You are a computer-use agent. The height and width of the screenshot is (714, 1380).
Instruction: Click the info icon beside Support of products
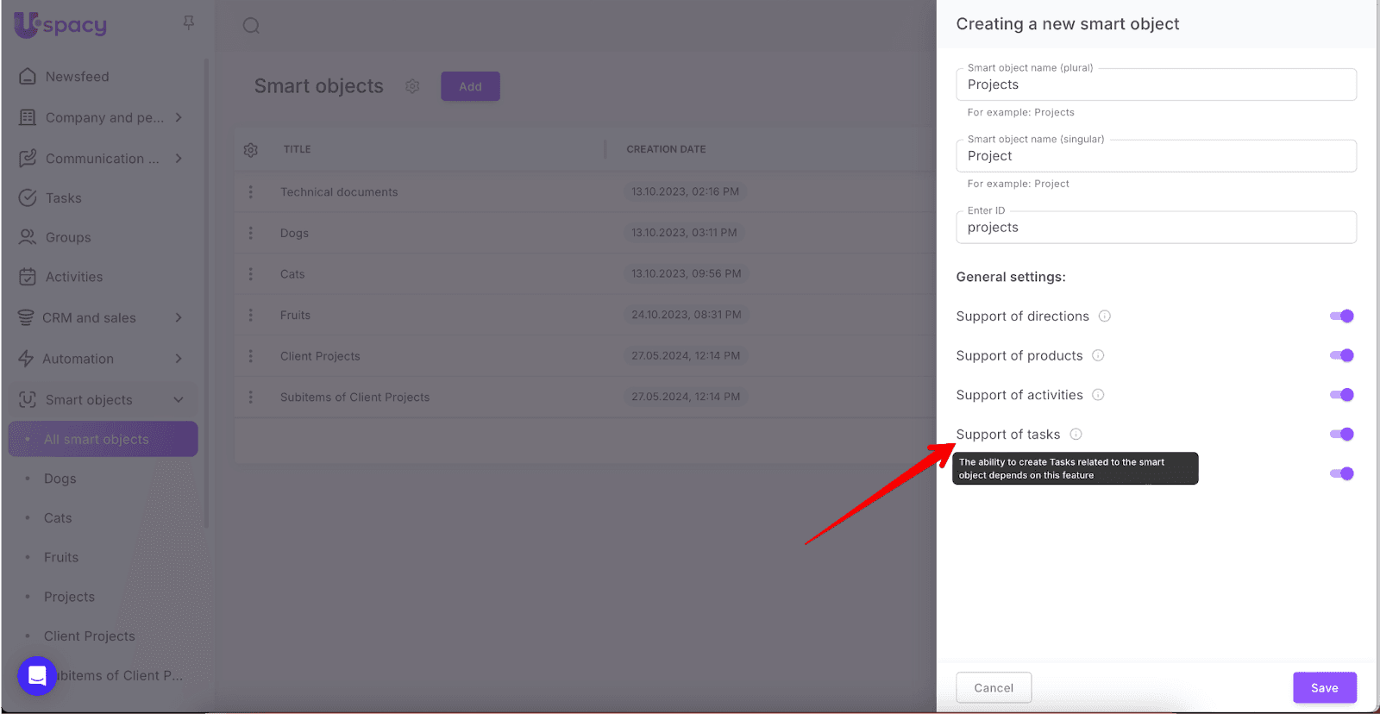(x=1098, y=355)
